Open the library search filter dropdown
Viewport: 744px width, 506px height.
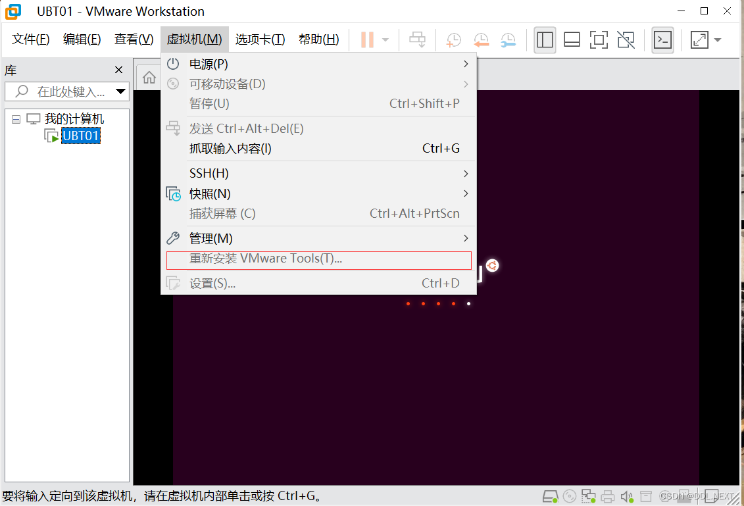pyautogui.click(x=121, y=91)
